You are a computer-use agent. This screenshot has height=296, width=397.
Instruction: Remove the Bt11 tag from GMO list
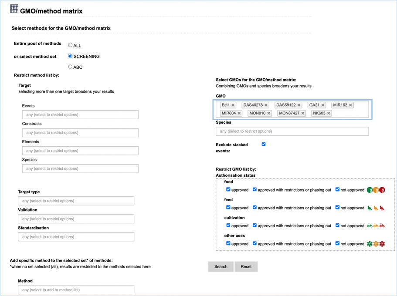point(233,105)
